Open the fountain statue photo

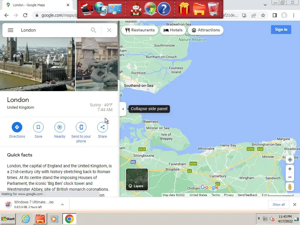click(97, 64)
